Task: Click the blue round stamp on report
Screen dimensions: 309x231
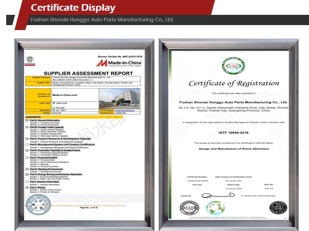Action: (x=38, y=205)
